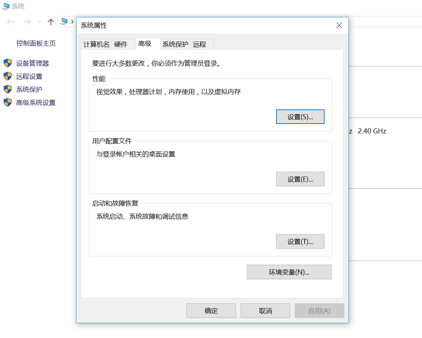This screenshot has width=422, height=338.
Task: Click the shield icon beside 设备管理器
Action: (8, 63)
